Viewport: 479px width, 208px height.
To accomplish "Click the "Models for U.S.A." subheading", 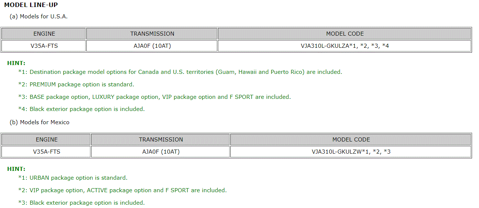I will pyautogui.click(x=39, y=17).
